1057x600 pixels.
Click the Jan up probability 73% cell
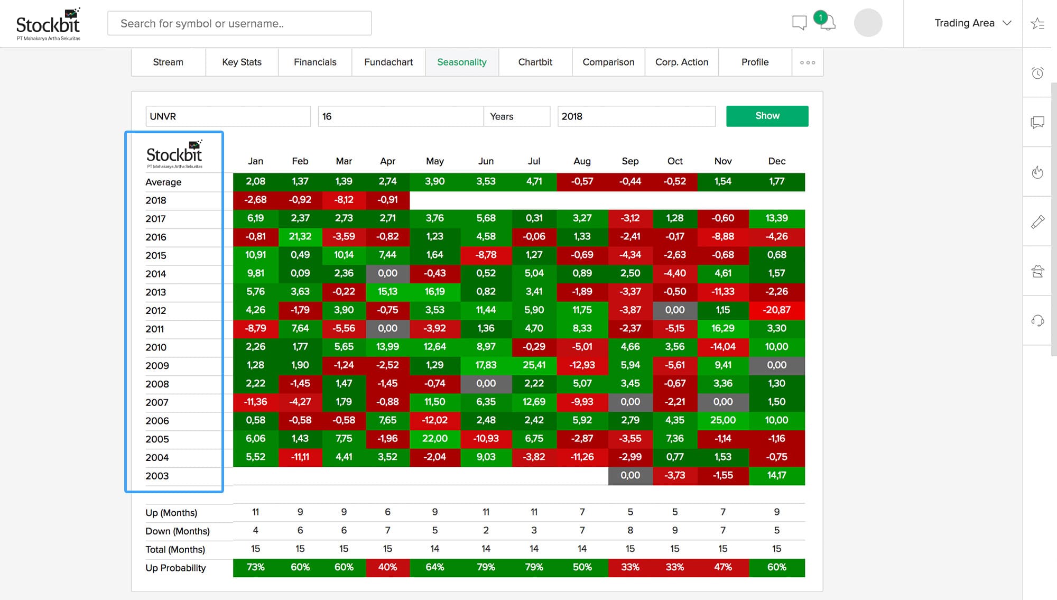[x=255, y=567]
